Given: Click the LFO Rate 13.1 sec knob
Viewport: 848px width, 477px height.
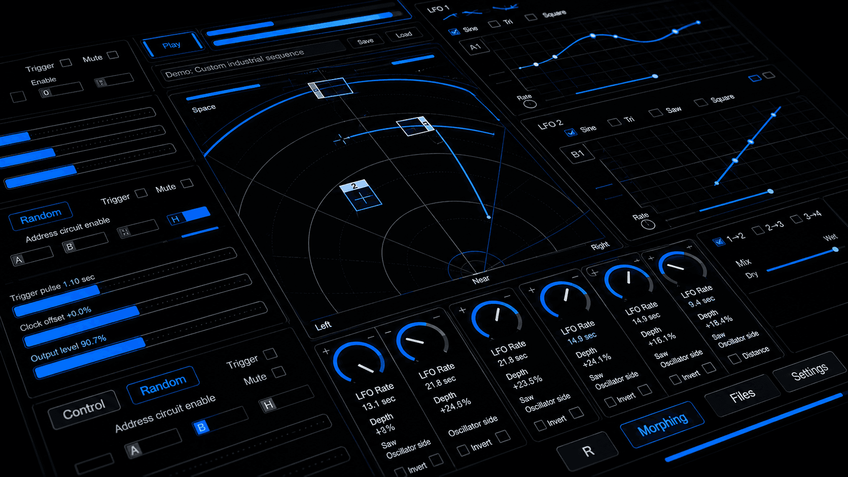Looking at the screenshot, I should pyautogui.click(x=359, y=362).
